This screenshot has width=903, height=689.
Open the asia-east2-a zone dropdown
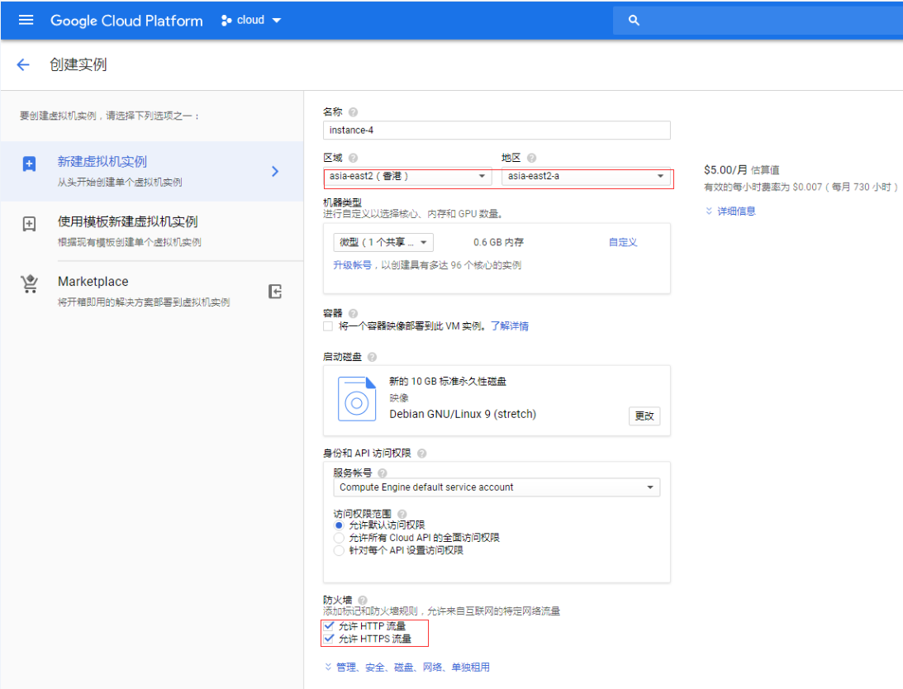(587, 176)
